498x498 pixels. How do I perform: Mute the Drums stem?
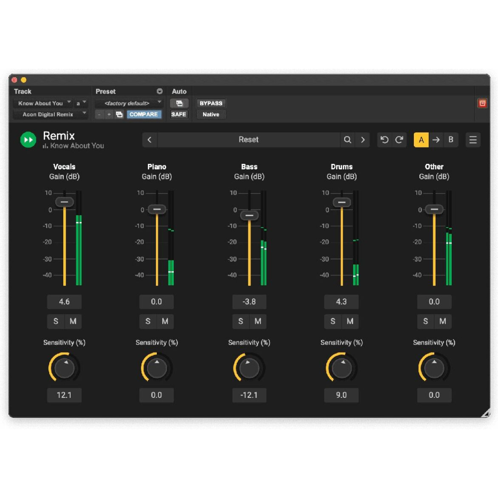[x=350, y=321]
